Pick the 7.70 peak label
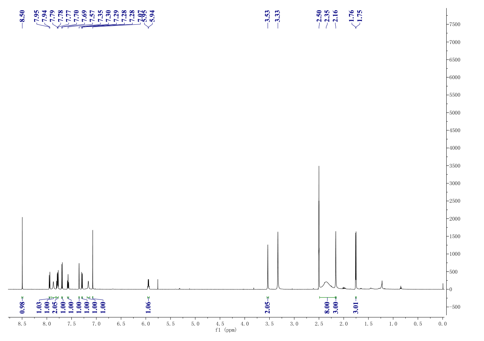This screenshot has height=341, width=484. point(76,16)
